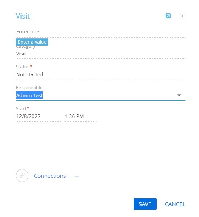Image resolution: width=199 pixels, height=217 pixels.
Task: Click the Visit dialog heading
Action: coord(23,16)
